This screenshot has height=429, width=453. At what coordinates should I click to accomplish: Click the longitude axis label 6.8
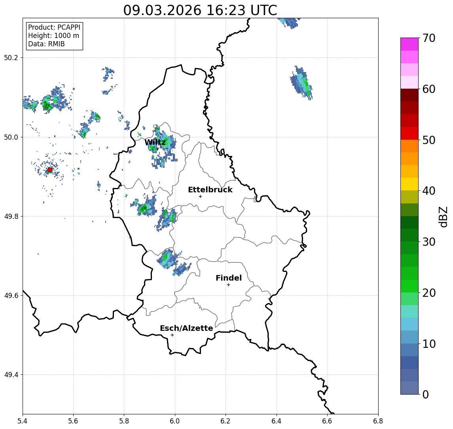(x=378, y=421)
